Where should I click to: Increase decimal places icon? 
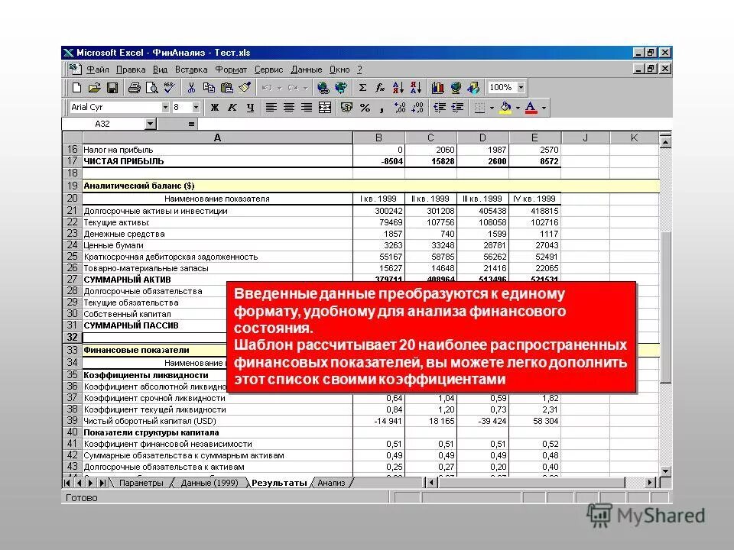400,108
